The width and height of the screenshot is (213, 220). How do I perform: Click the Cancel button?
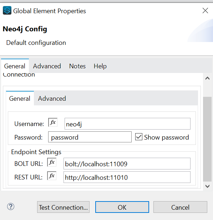pos(180,207)
